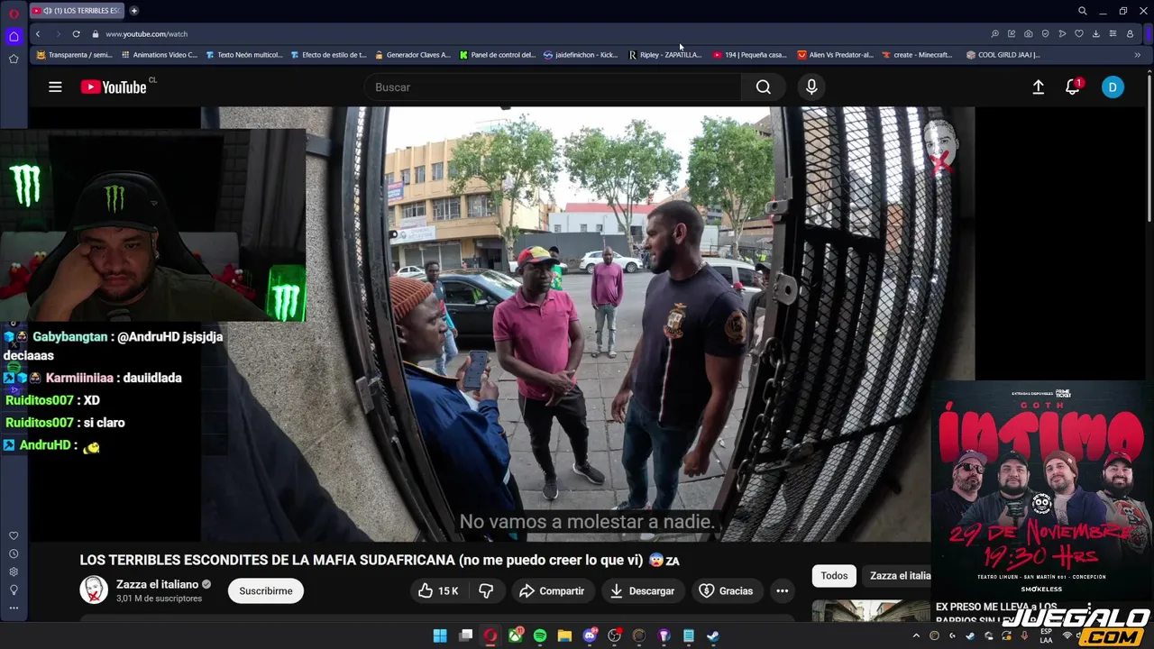Open File Explorer from the taskbar
The height and width of the screenshot is (649, 1154).
coord(564,635)
